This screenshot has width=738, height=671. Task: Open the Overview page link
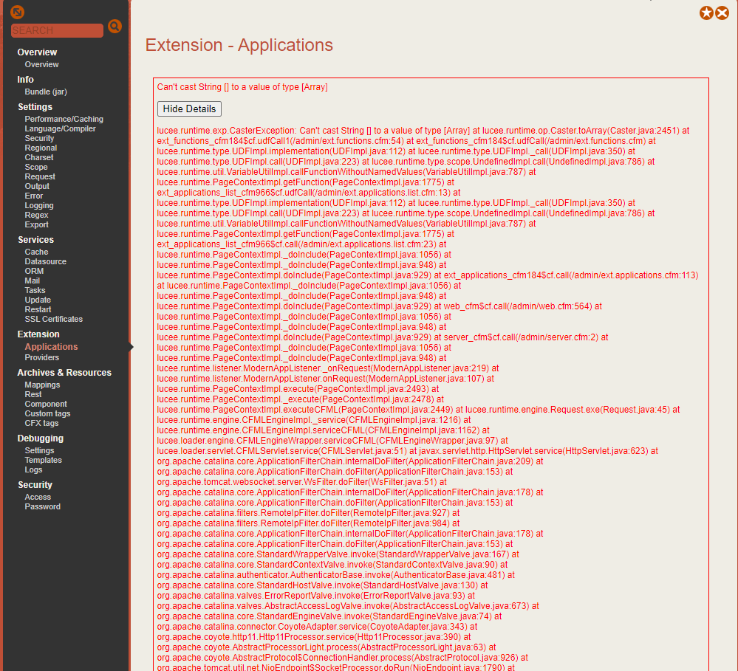point(42,64)
